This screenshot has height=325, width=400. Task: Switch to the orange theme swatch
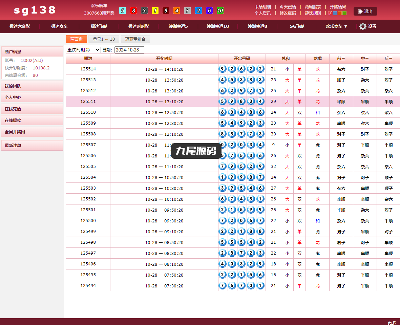click(x=339, y=13)
